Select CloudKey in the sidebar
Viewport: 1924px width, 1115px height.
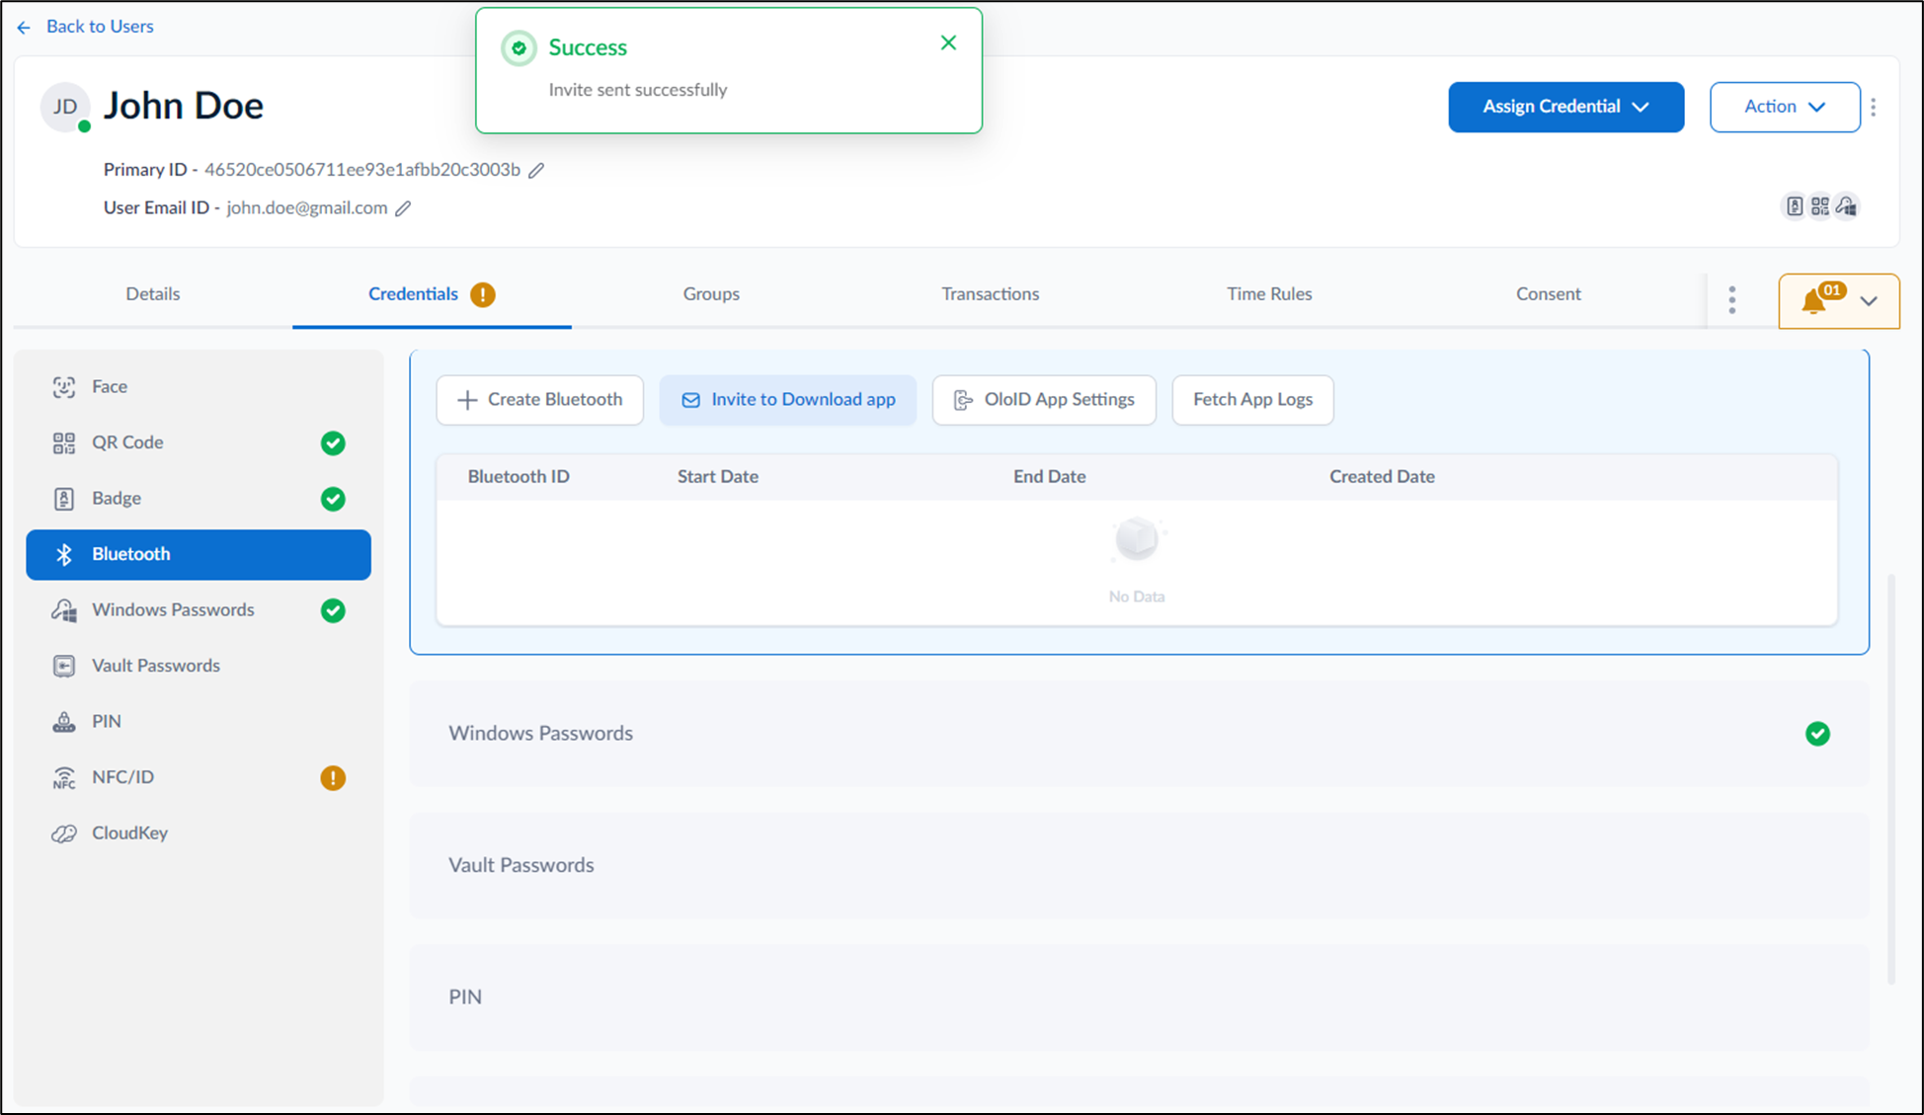pos(199,833)
